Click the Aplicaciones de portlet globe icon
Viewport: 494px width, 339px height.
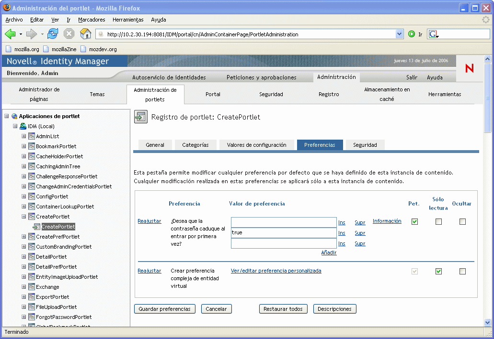point(14,116)
